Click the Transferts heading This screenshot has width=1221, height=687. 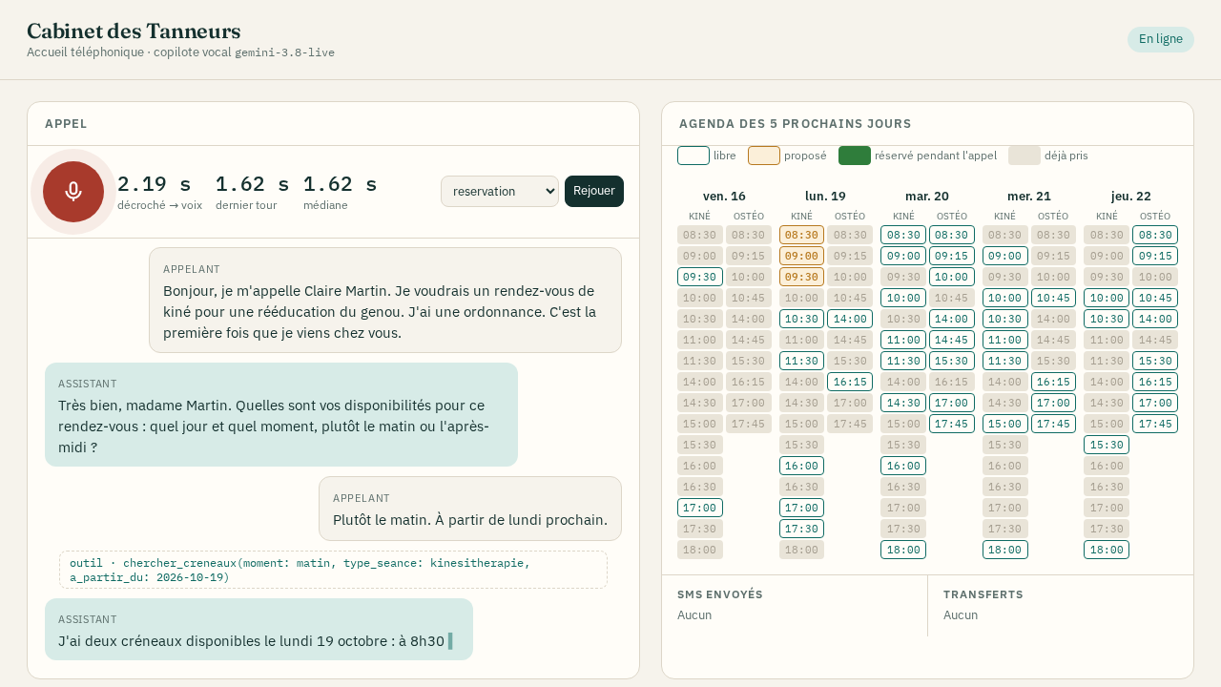click(x=983, y=594)
